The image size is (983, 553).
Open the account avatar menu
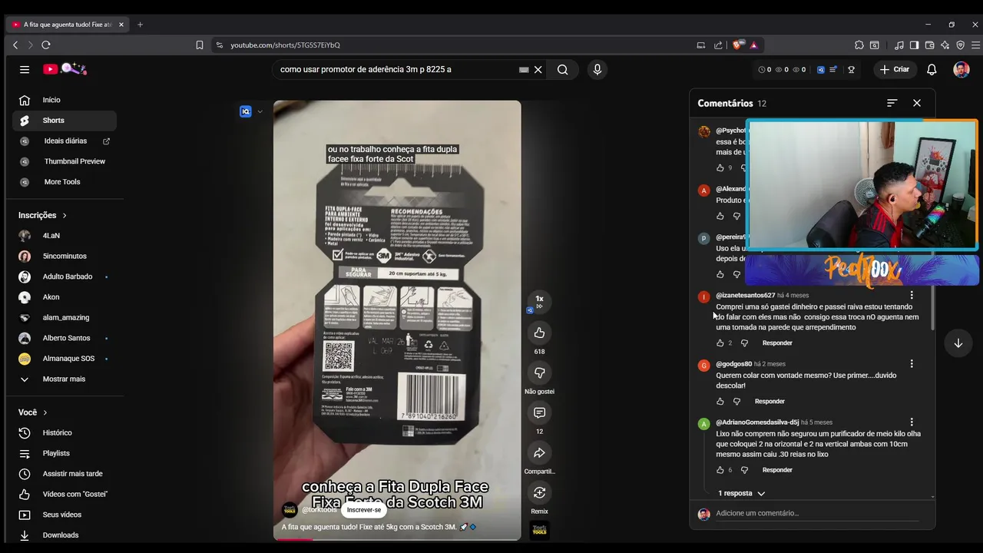click(961, 69)
